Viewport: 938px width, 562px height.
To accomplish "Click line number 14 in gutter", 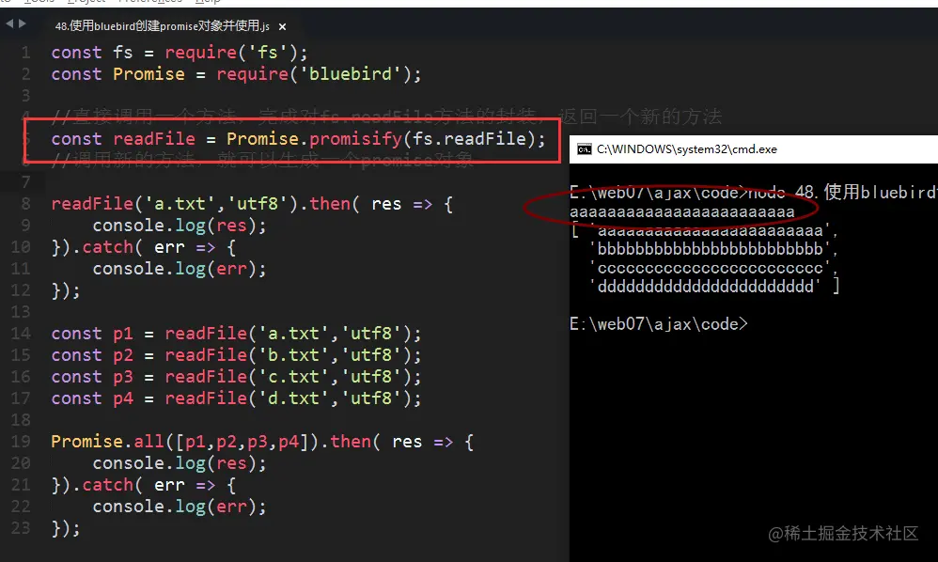I will click(21, 334).
